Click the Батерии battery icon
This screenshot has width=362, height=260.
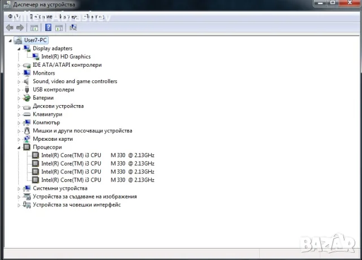coord(27,98)
